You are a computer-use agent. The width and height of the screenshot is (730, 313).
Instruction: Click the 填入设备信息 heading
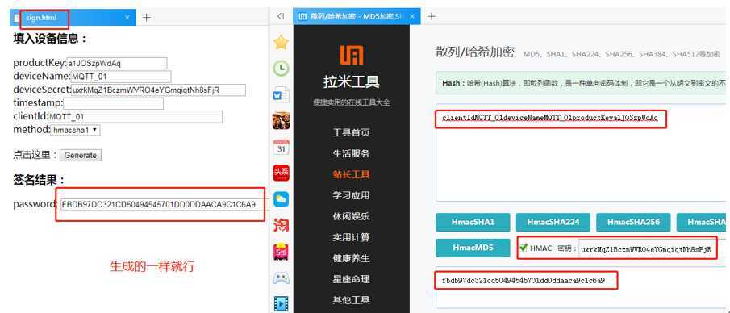pos(50,39)
